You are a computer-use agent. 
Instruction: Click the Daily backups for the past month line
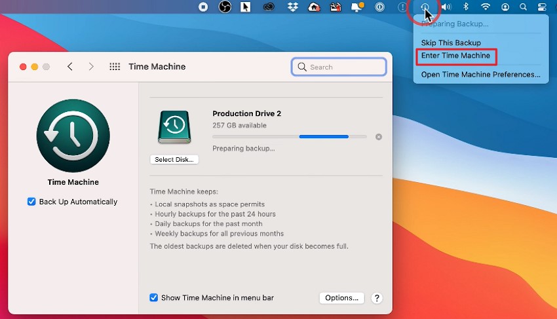[208, 224]
